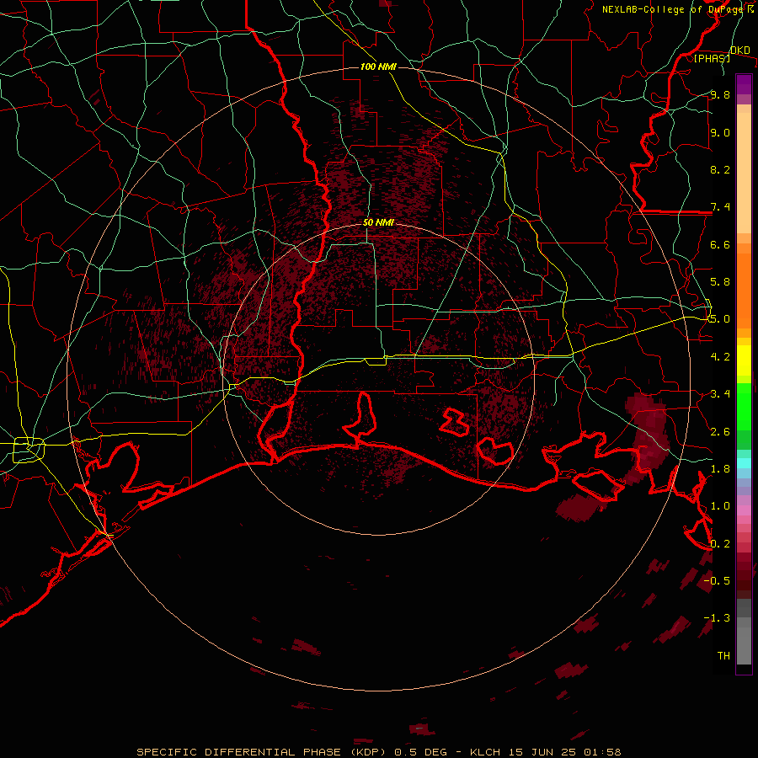
Task: Click the KLCH station identifier
Action: [485, 752]
